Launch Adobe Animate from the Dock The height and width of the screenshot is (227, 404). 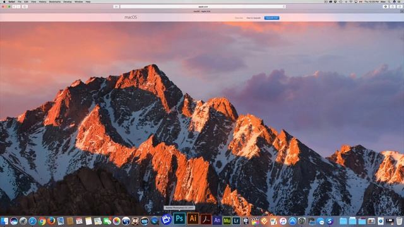coord(217,221)
